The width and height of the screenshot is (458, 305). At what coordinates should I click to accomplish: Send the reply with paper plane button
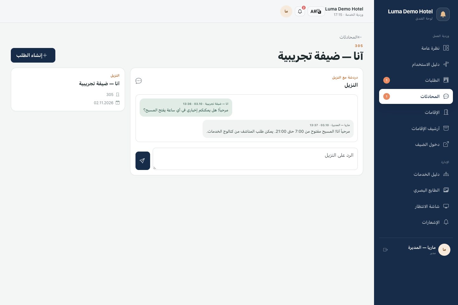[143, 161]
